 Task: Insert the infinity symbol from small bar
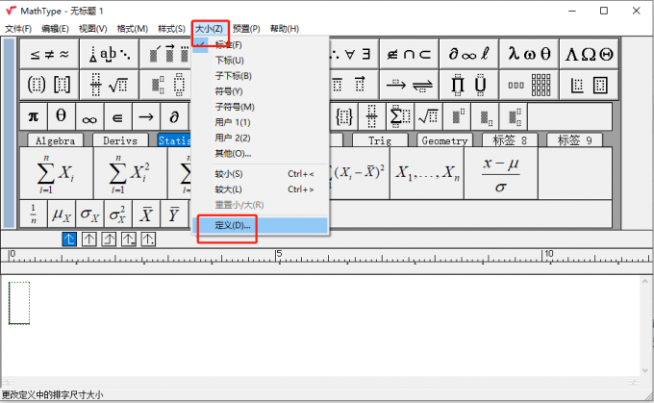pyautogui.click(x=89, y=116)
